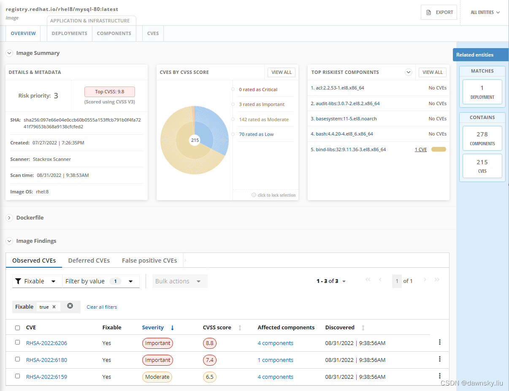Screen dimensions: 509x391
Task: Open the 1 Deployment matches tile
Action: (482, 92)
